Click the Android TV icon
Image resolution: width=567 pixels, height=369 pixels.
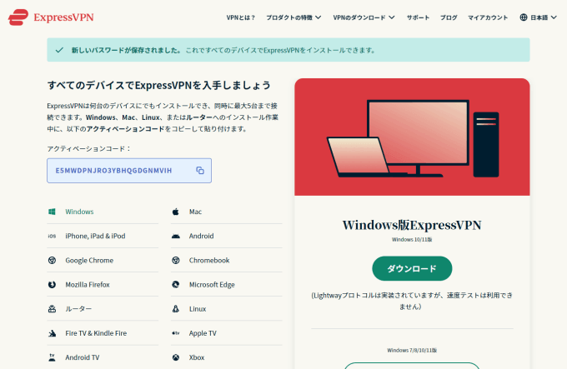coord(52,357)
